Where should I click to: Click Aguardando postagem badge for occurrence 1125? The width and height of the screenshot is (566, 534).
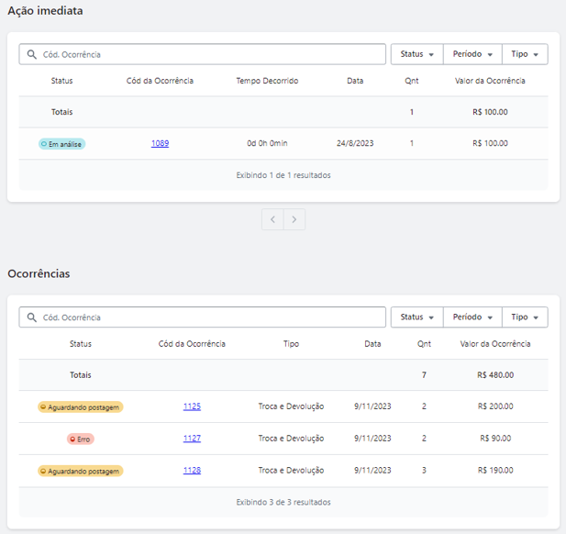point(81,407)
